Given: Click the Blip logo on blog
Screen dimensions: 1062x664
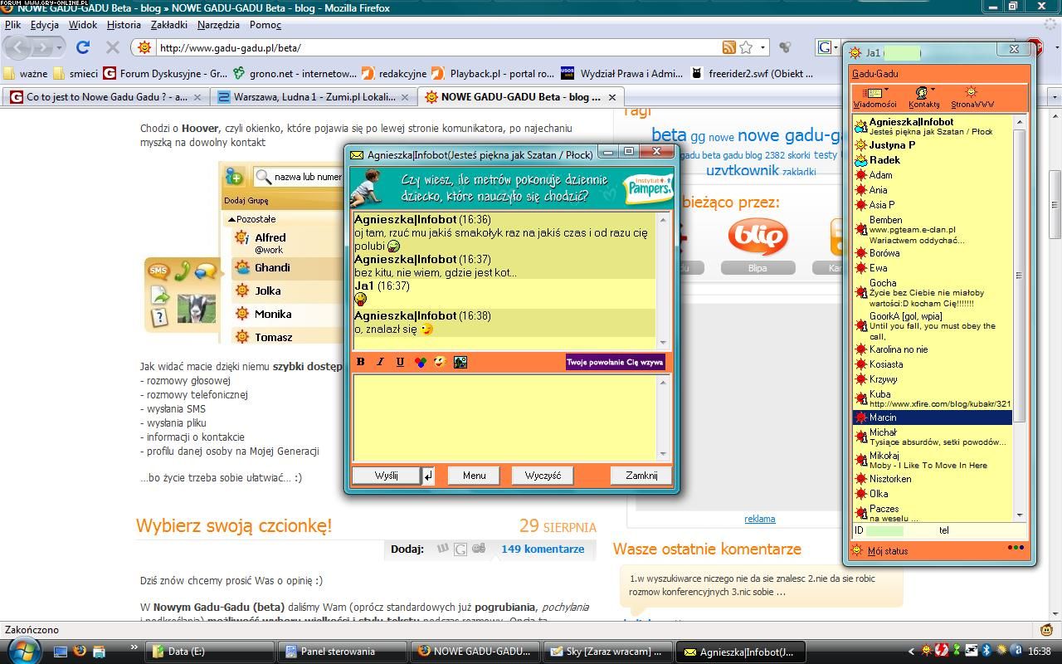Looking at the screenshot, I should pyautogui.click(x=757, y=236).
